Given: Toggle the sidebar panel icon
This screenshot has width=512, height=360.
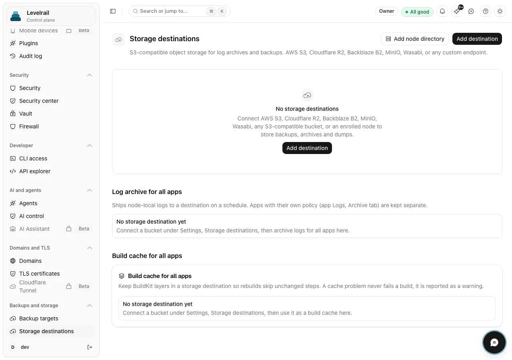Looking at the screenshot, I should click(113, 11).
